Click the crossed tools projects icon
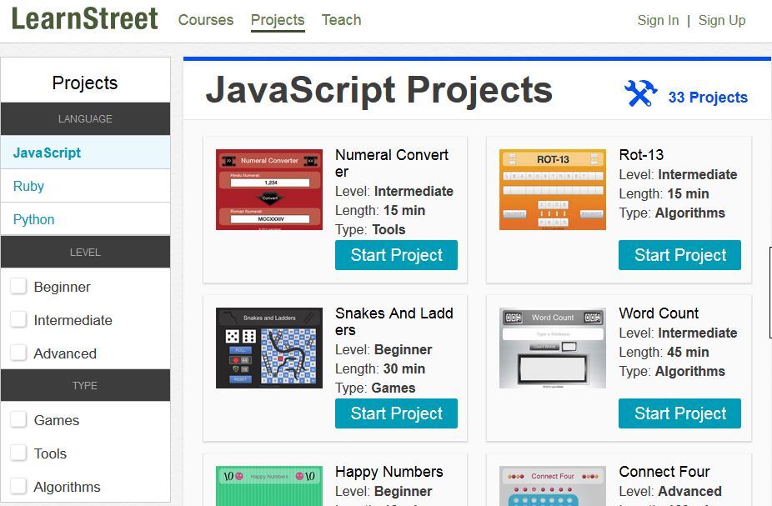This screenshot has height=506, width=772. [x=640, y=93]
